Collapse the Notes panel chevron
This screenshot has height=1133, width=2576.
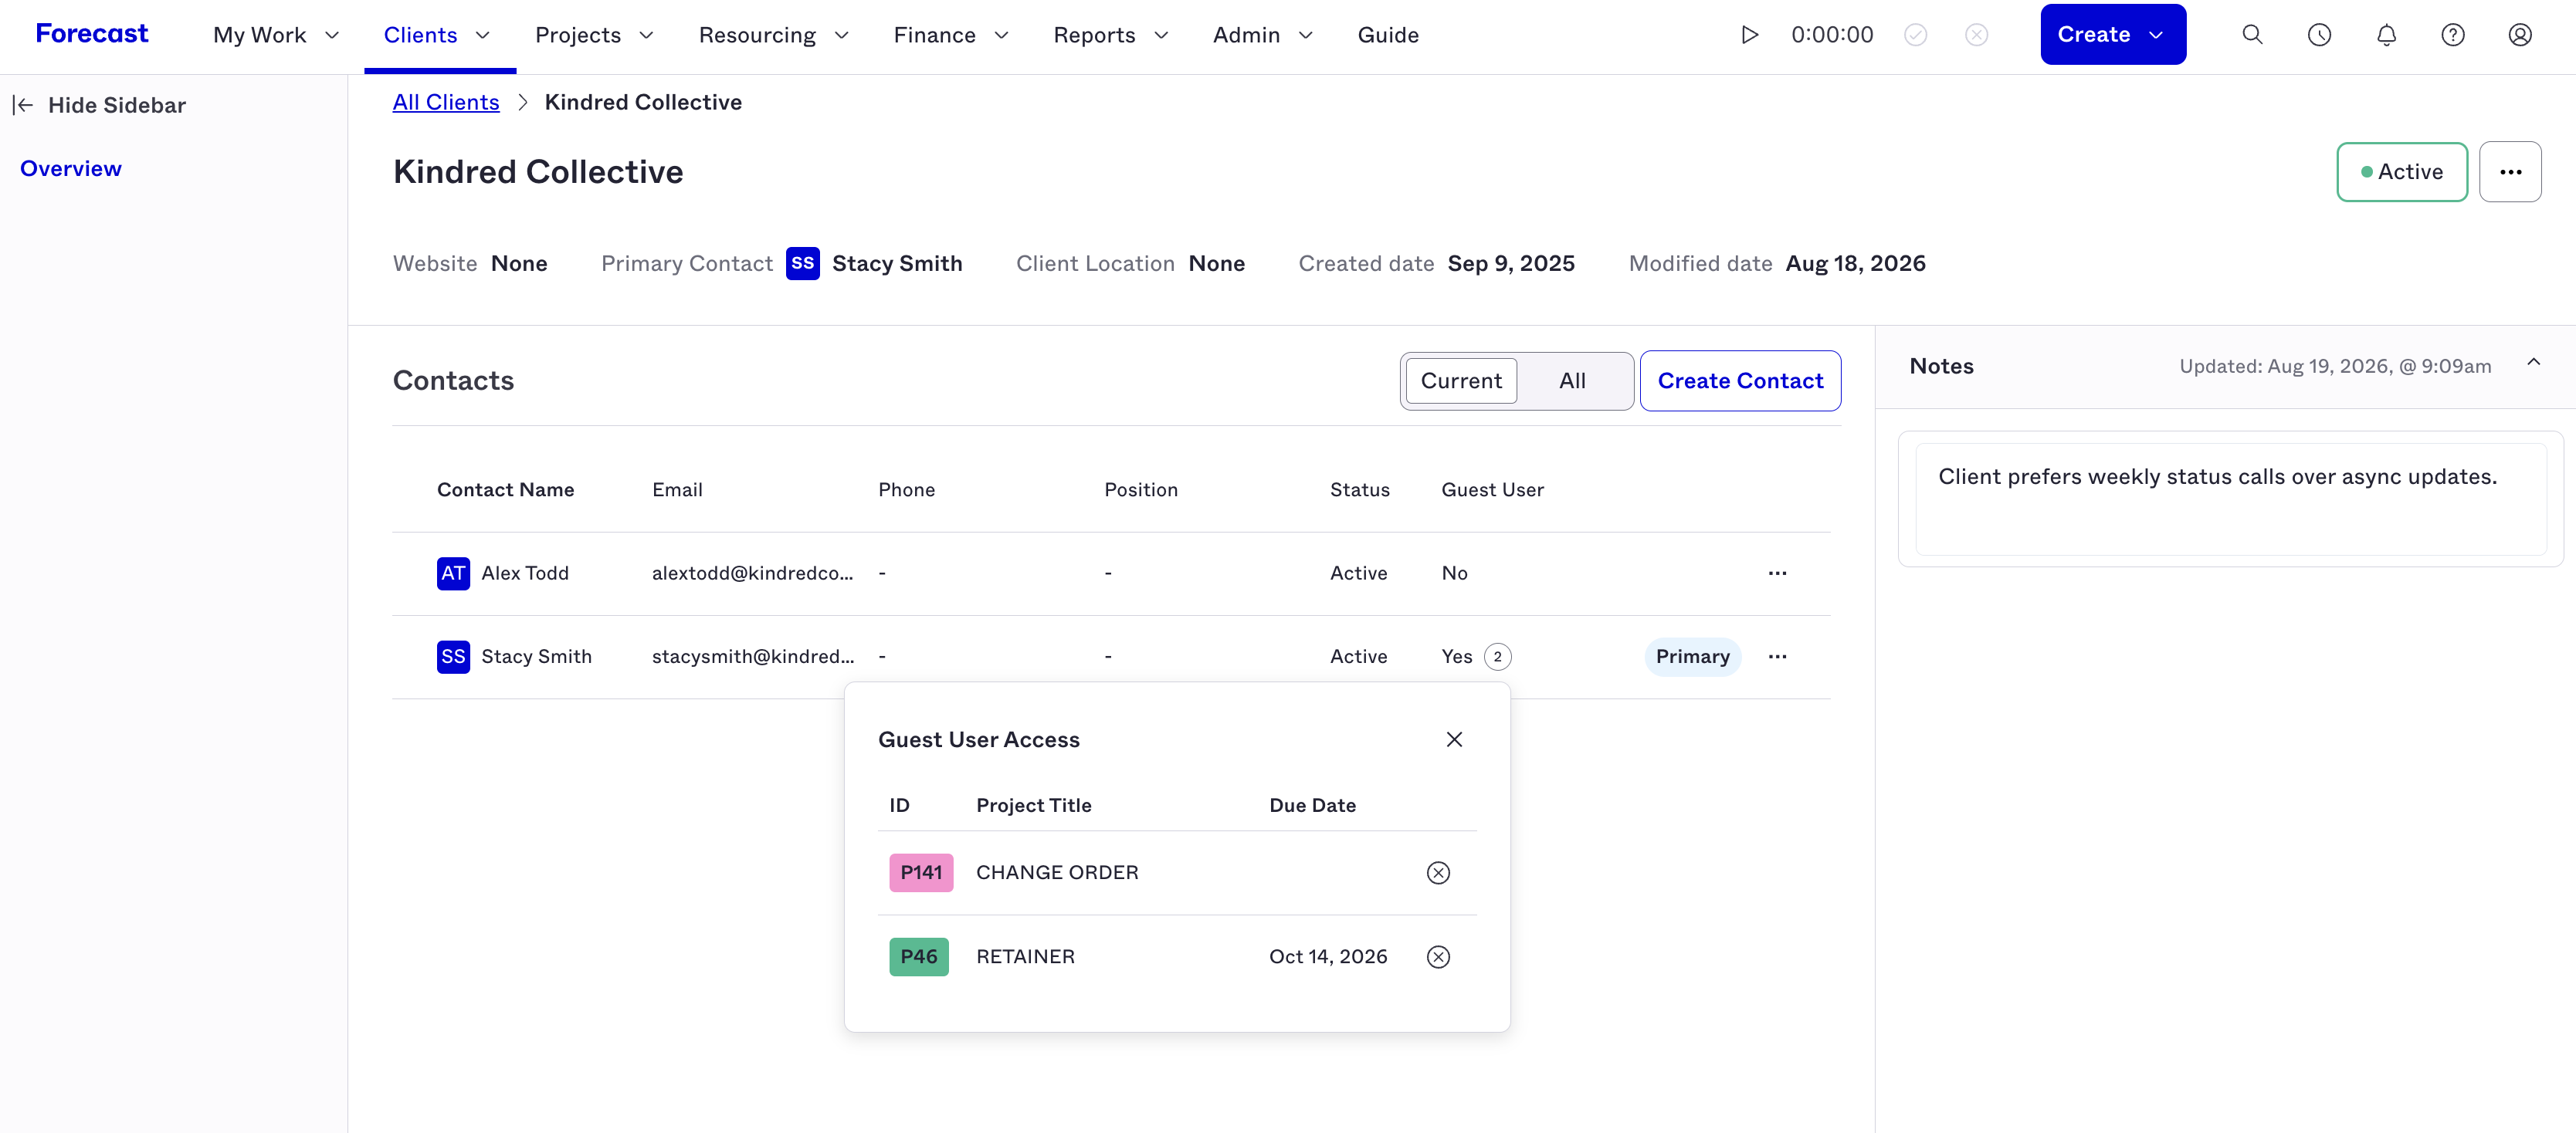coord(2533,363)
